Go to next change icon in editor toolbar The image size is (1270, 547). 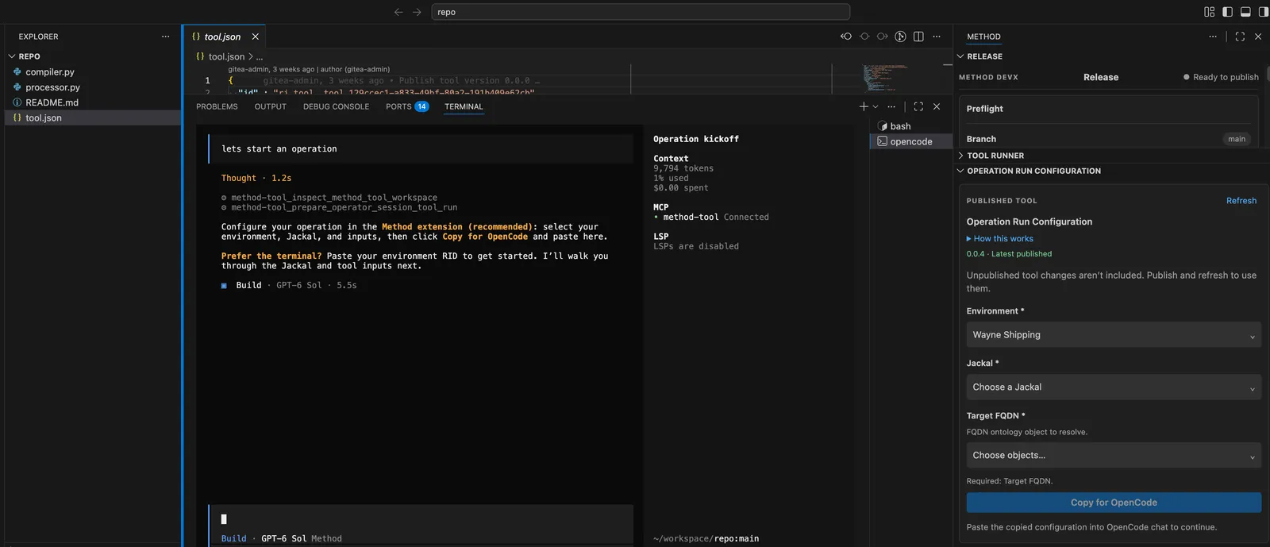point(882,37)
